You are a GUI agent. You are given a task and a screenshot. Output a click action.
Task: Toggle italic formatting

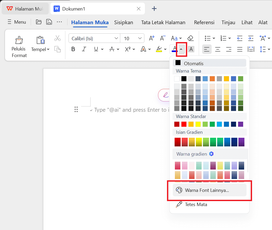click(x=84, y=49)
